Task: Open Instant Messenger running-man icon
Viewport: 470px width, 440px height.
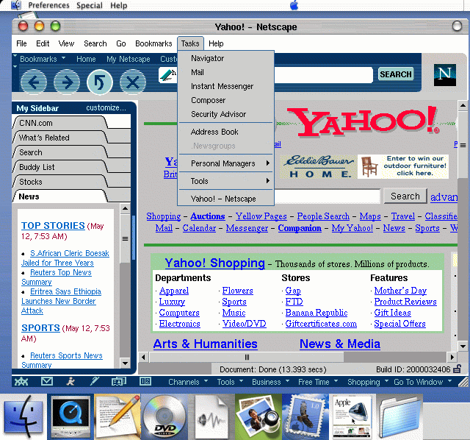Action: 70,381
